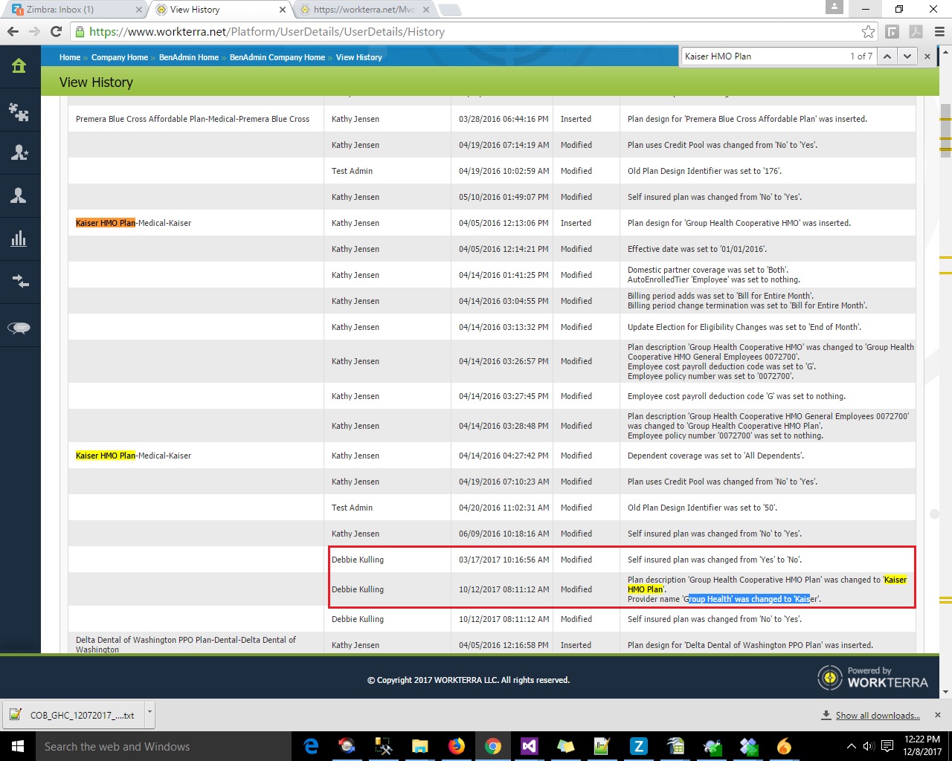The width and height of the screenshot is (952, 761).
Task: Click 'Premera Blue Cross Affordable Plan-Medical-Premera Blue Cross' cell
Action: pos(196,119)
